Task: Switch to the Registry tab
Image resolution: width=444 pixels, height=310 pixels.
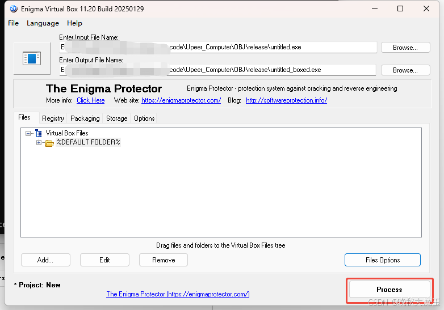Action: (53, 118)
